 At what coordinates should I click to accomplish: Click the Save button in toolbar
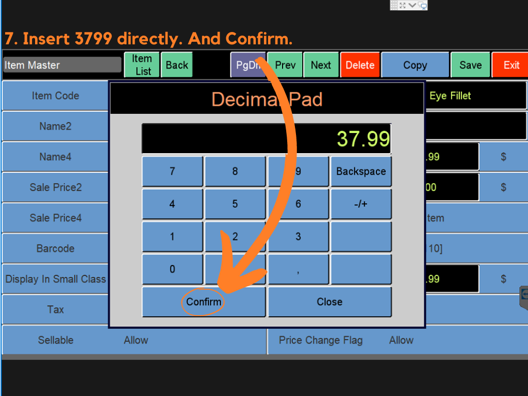coord(470,65)
